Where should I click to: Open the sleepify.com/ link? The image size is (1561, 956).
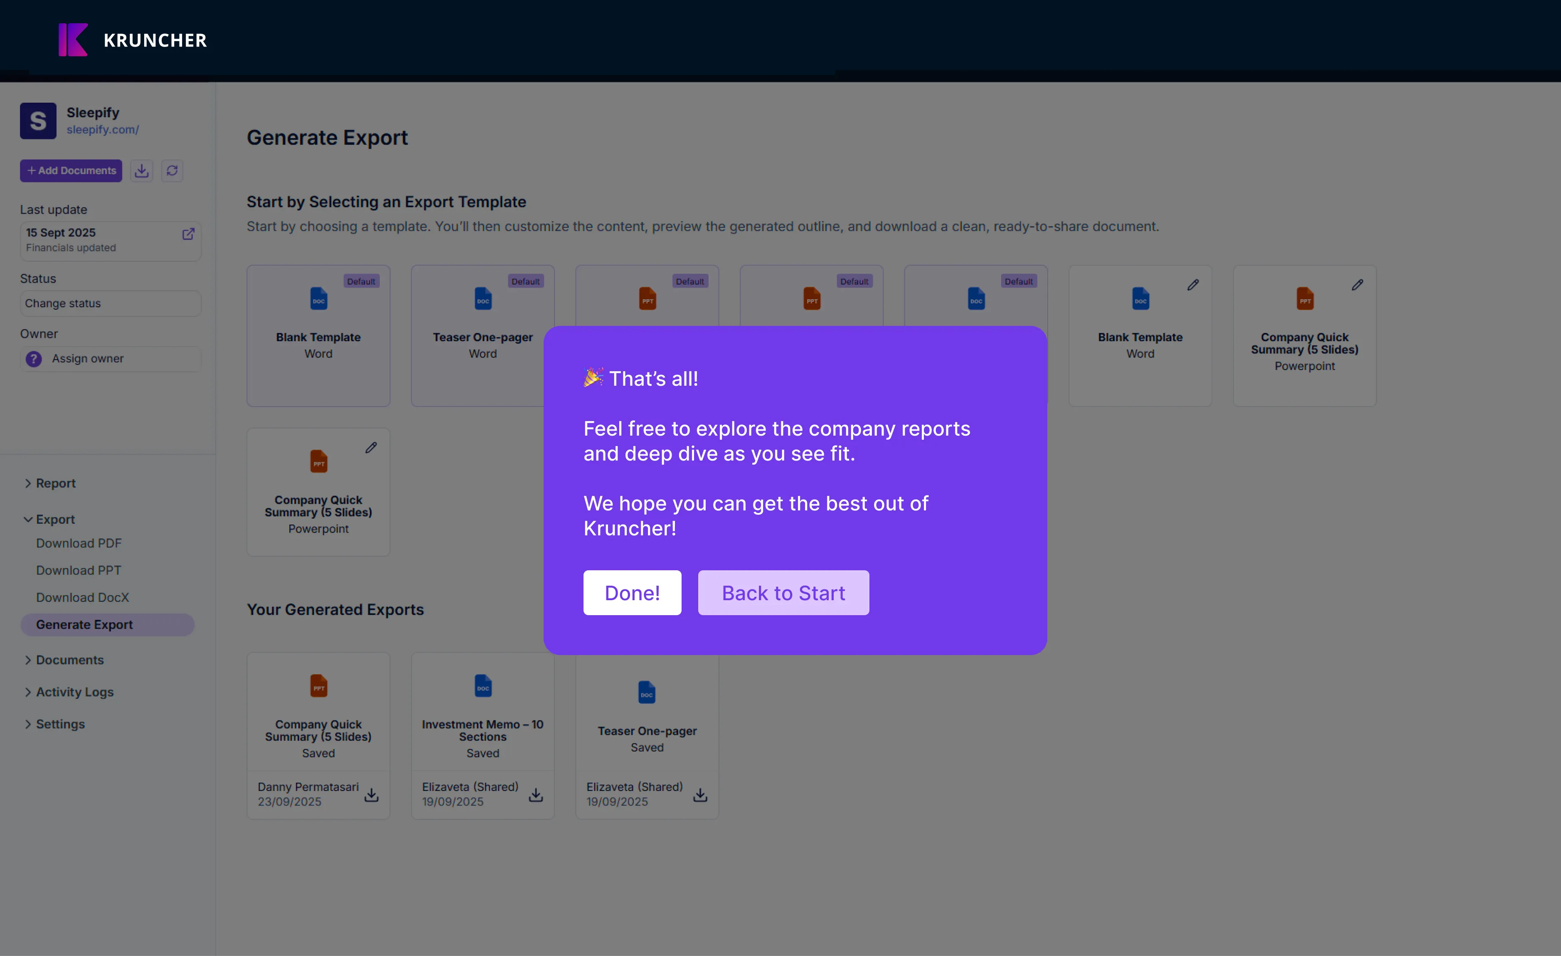(x=103, y=129)
